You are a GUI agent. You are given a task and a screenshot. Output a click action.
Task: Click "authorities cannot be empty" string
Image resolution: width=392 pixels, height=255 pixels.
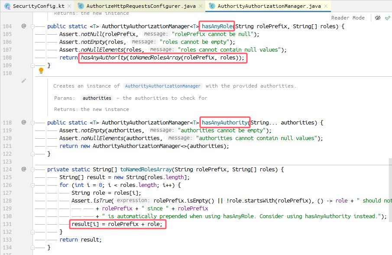(222, 131)
